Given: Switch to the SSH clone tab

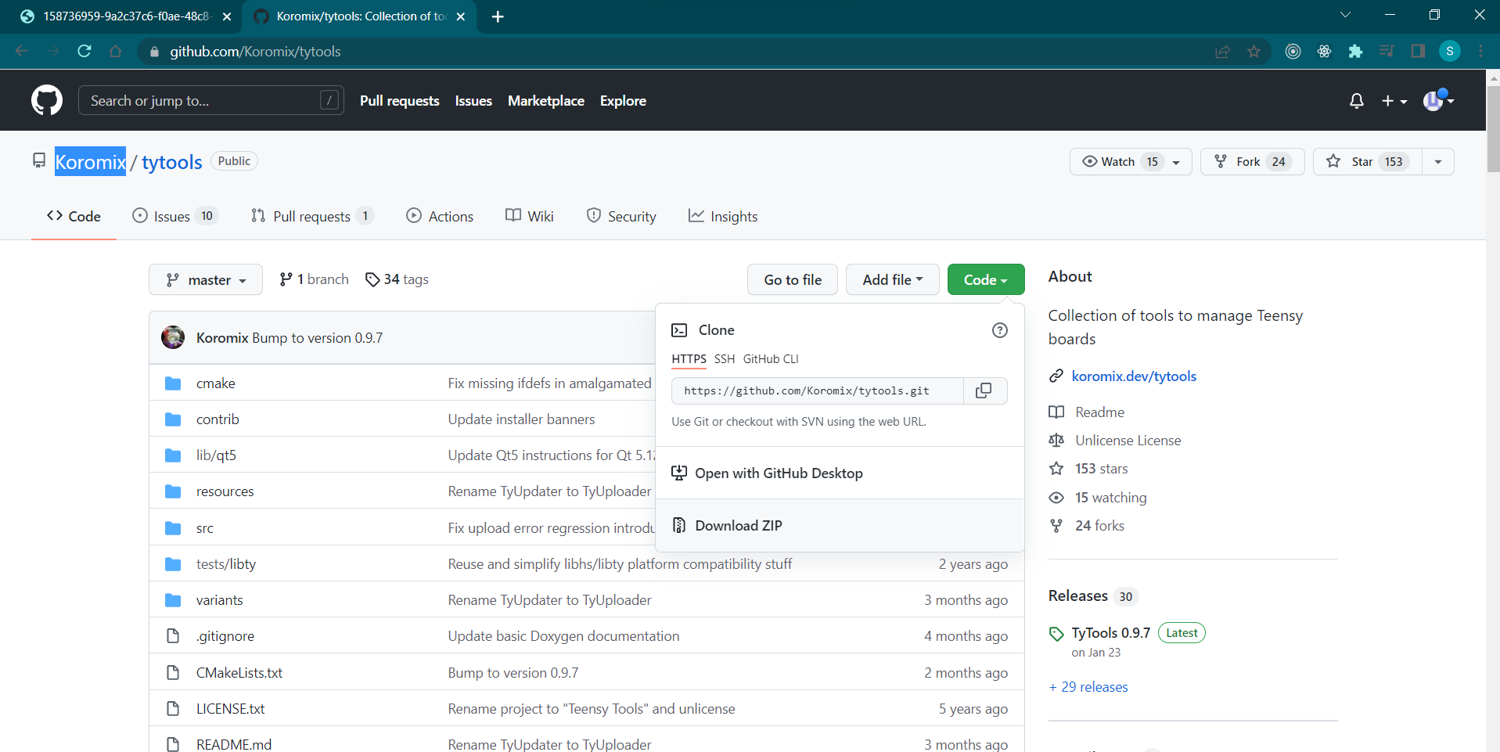Looking at the screenshot, I should pyautogui.click(x=725, y=358).
